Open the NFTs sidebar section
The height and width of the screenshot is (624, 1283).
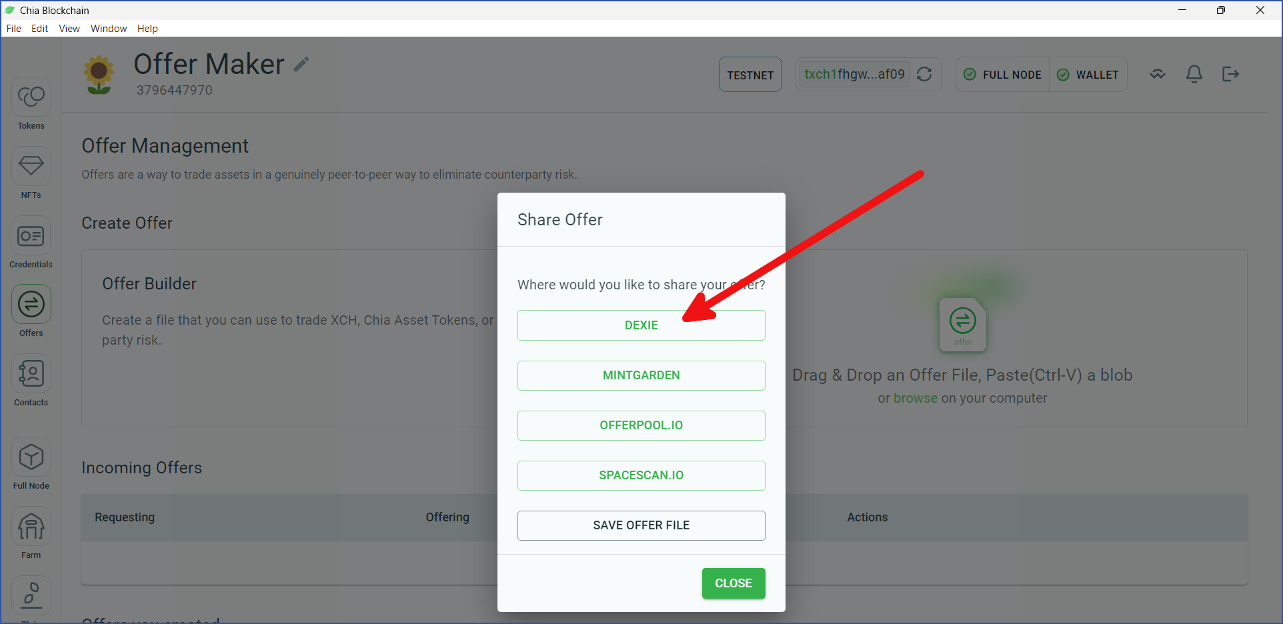(x=31, y=173)
